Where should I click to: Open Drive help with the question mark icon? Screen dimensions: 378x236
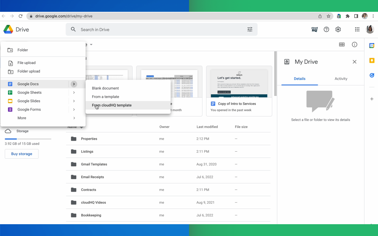click(326, 29)
